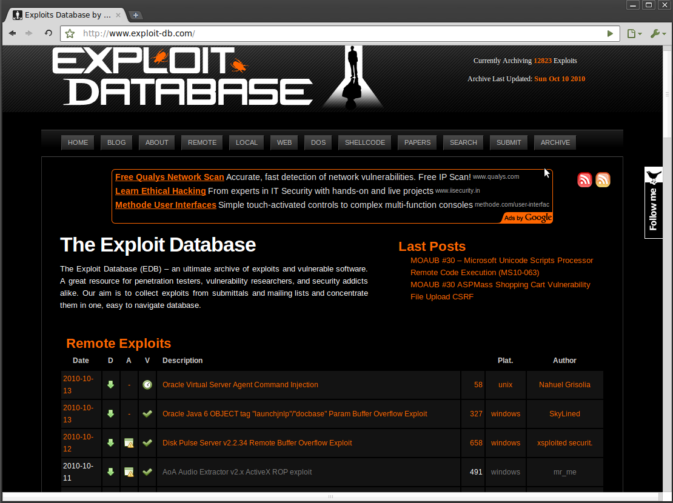Image resolution: width=673 pixels, height=503 pixels.
Task: Open Learn Ethical Hacking ad link
Action: point(161,191)
